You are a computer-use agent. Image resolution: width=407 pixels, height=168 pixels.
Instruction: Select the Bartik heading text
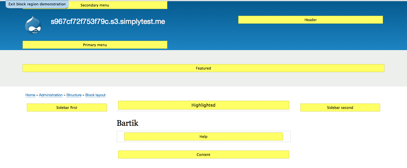point(127,123)
